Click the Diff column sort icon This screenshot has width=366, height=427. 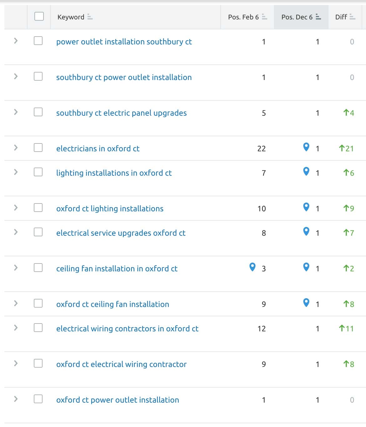click(x=352, y=17)
